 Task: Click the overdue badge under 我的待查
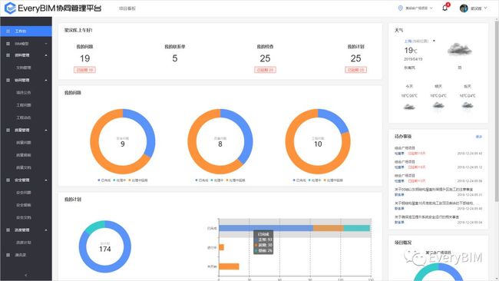[x=265, y=70]
